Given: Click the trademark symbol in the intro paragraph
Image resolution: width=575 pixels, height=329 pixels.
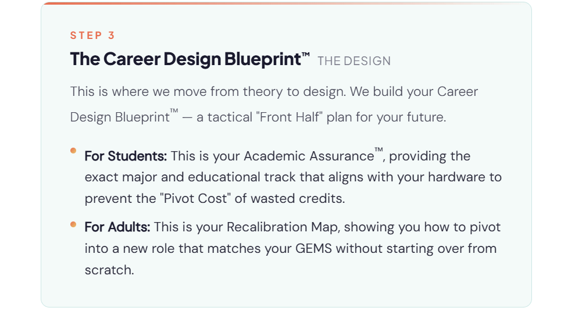Looking at the screenshot, I should click(x=174, y=112).
